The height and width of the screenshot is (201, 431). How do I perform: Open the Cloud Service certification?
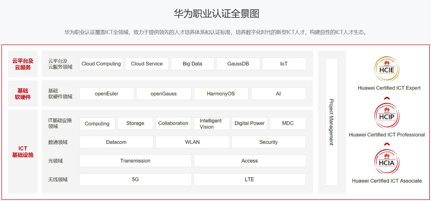pyautogui.click(x=147, y=64)
